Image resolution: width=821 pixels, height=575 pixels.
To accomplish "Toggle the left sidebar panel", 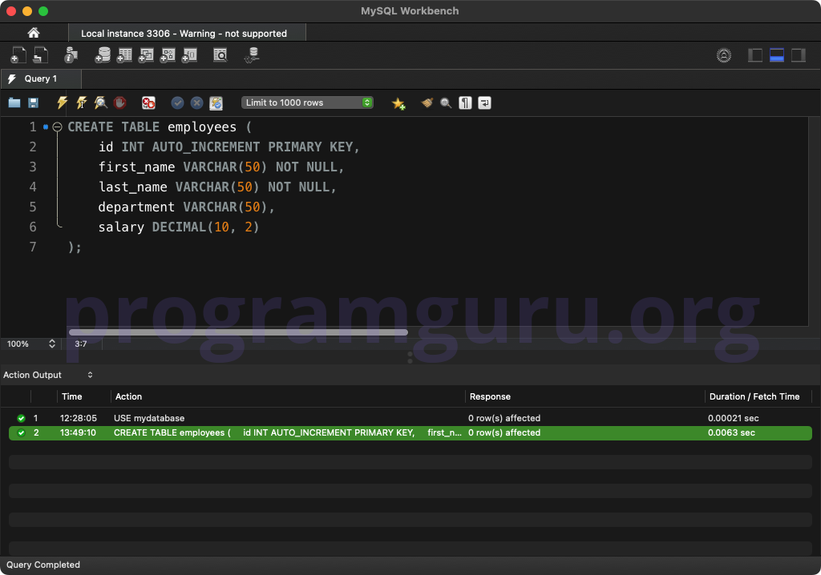I will (x=755, y=55).
